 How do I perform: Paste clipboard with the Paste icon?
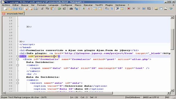[53, 9]
